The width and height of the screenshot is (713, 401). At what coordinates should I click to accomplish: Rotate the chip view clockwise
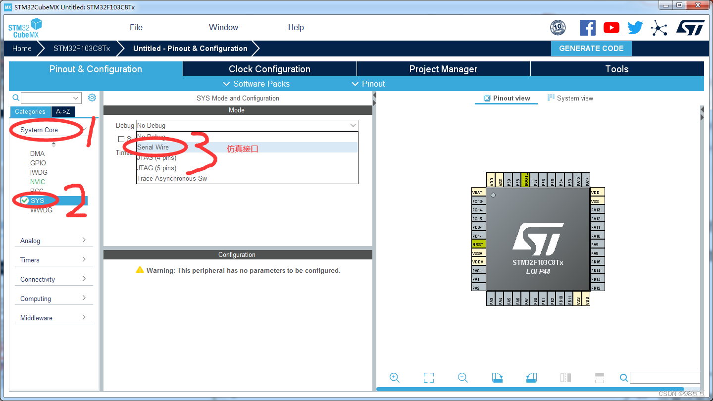pos(497,378)
